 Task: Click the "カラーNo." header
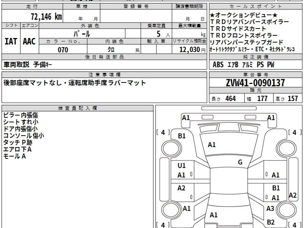click(63, 41)
